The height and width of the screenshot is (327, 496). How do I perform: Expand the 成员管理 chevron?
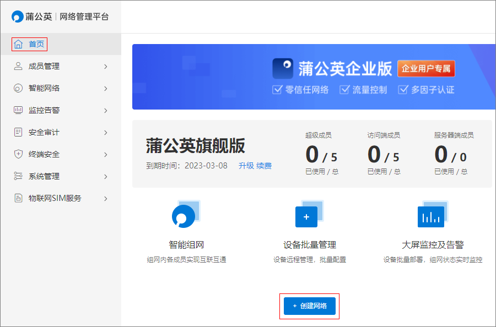click(x=106, y=67)
